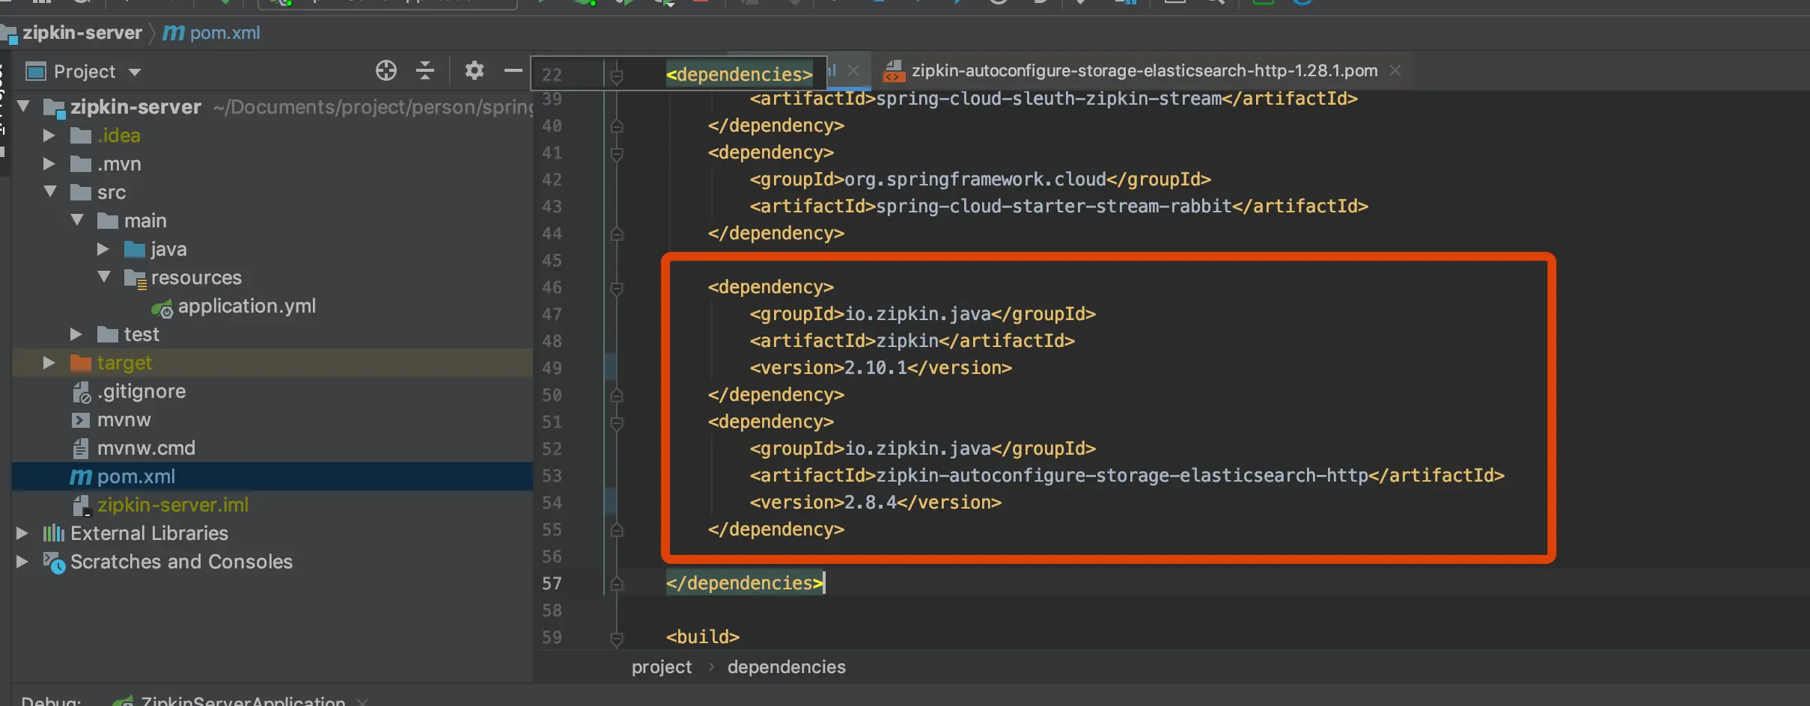1810x706 pixels.
Task: Hide the Project panel with minus icon
Action: click(513, 70)
